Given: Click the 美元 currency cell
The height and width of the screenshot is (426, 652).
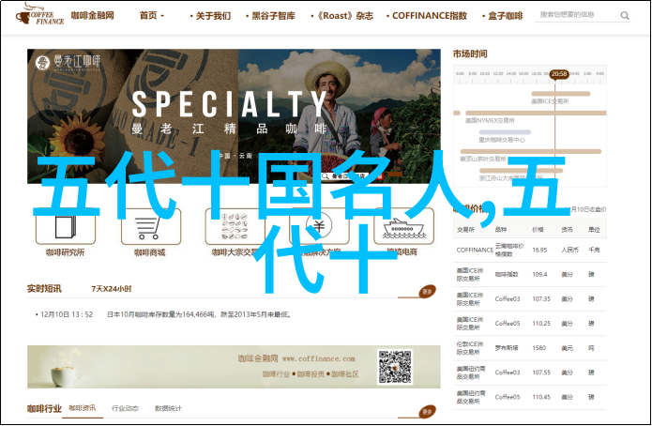Looking at the screenshot, I should pyautogui.click(x=567, y=348).
